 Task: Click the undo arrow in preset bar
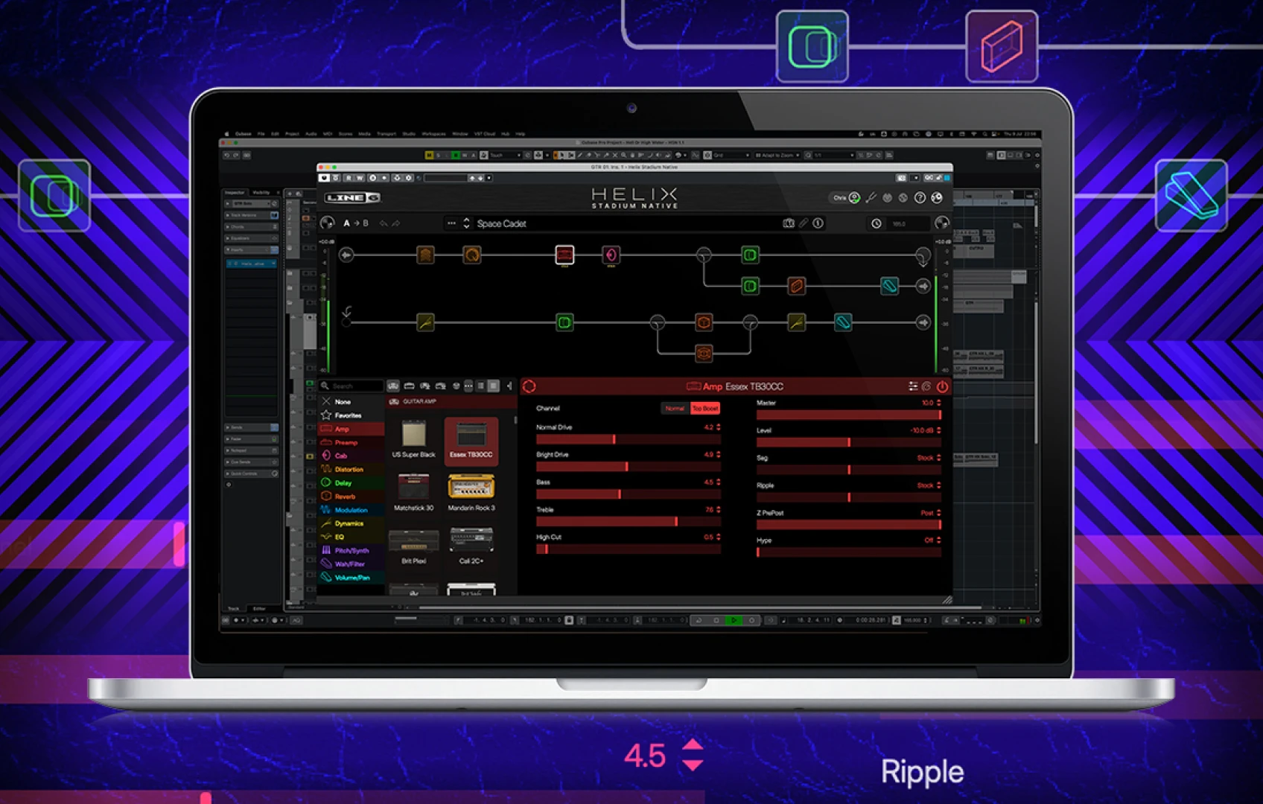[x=384, y=223]
